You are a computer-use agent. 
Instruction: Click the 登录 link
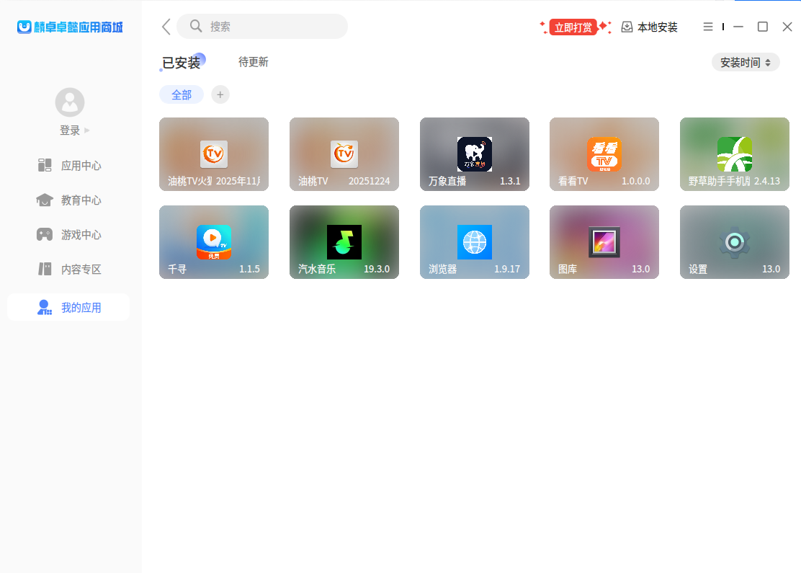point(70,130)
